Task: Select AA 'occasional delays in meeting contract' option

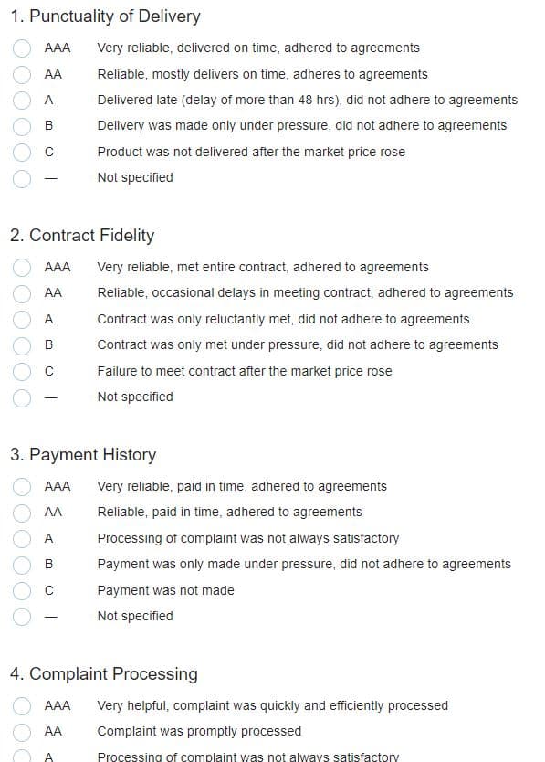Action: click(x=22, y=293)
